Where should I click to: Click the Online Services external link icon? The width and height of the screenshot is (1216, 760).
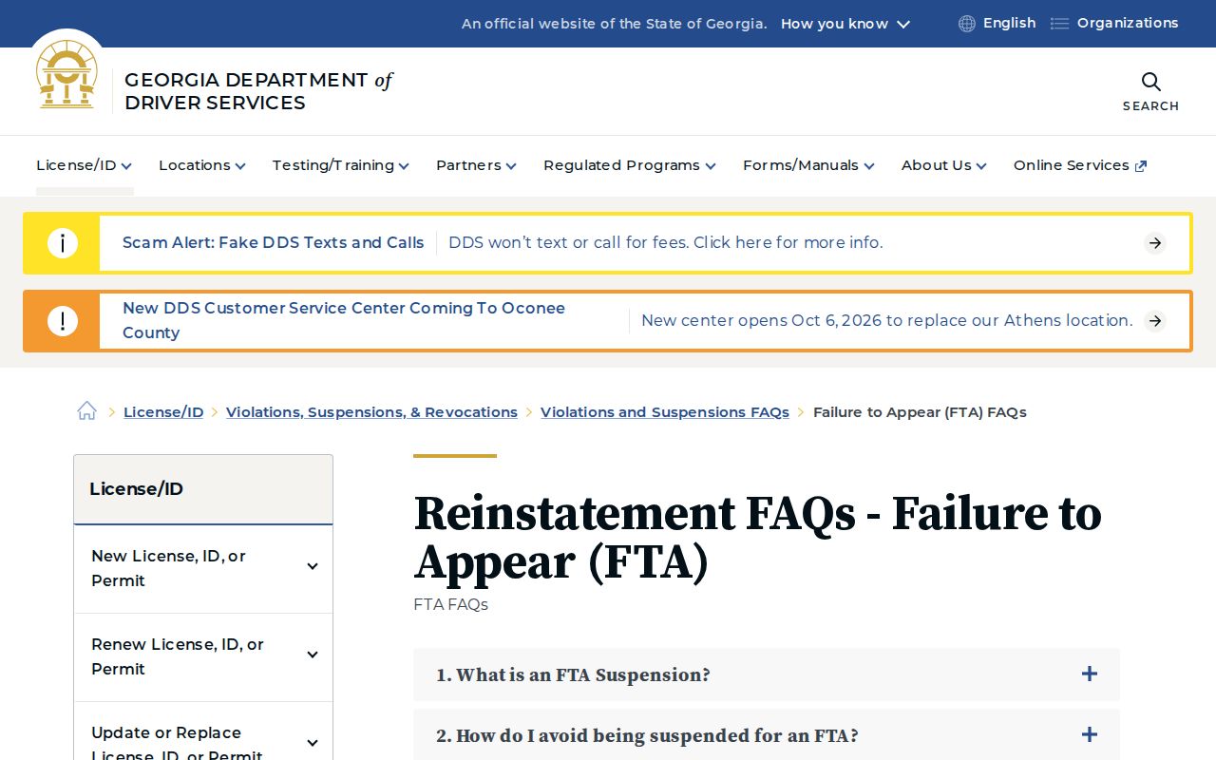(1141, 166)
